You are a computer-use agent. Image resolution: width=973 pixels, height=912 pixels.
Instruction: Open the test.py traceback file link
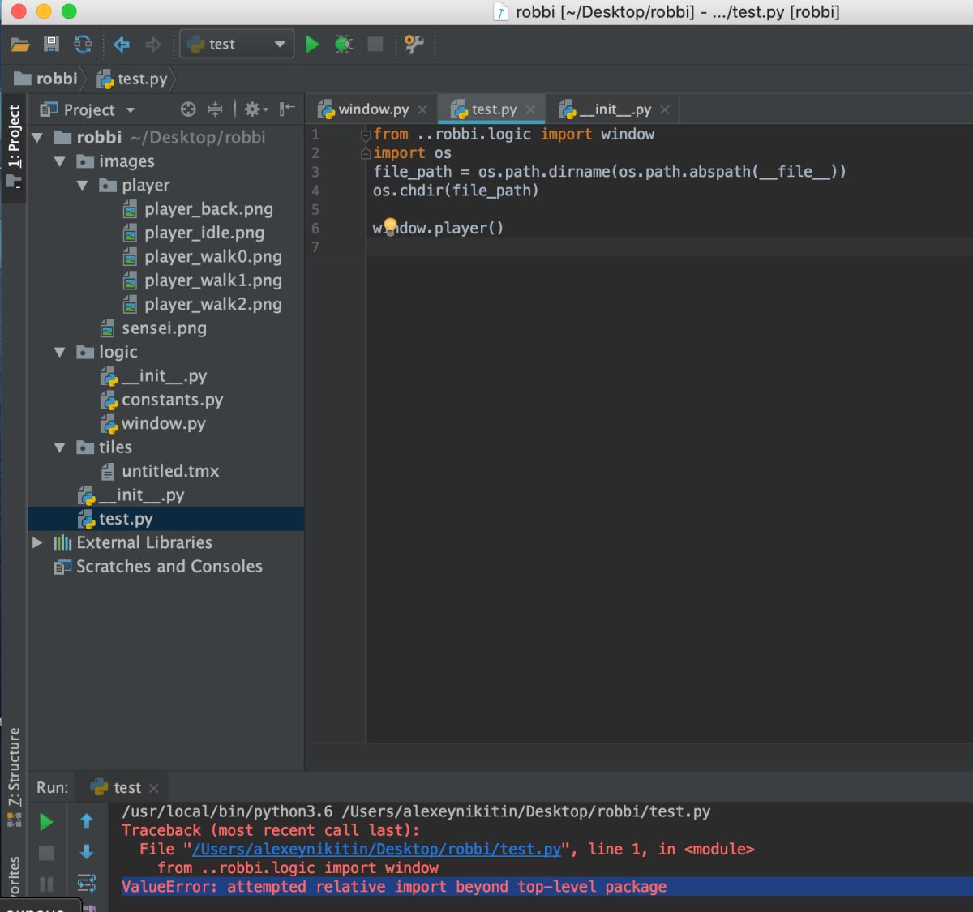coord(376,849)
